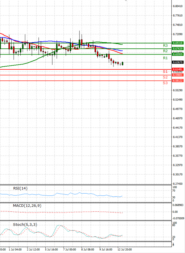Click the RSI(14) indicator label
This screenshot has height=253, width=185.
click(x=20, y=188)
